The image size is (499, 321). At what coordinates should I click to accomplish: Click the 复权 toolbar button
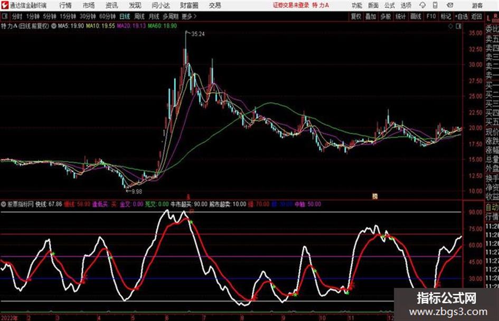pyautogui.click(x=356, y=16)
